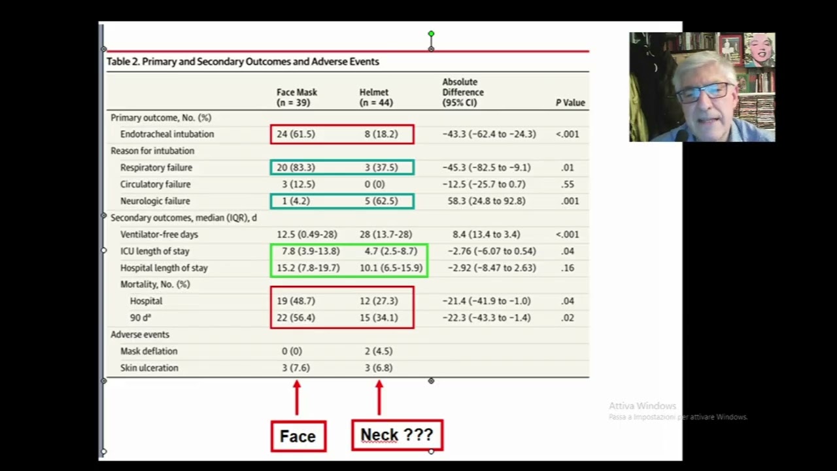Click the value "10.1 (6.5-15.9)"

(x=391, y=268)
